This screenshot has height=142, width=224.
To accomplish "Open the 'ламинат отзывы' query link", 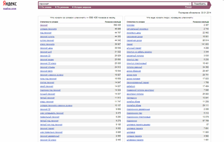I will click(x=48, y=67).
